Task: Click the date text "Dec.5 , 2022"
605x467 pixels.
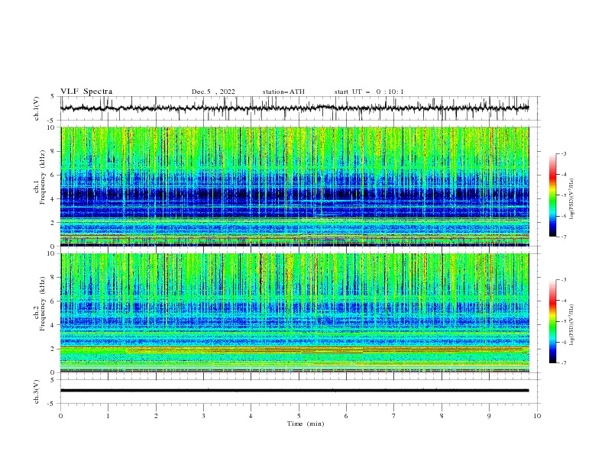Action: tap(213, 92)
